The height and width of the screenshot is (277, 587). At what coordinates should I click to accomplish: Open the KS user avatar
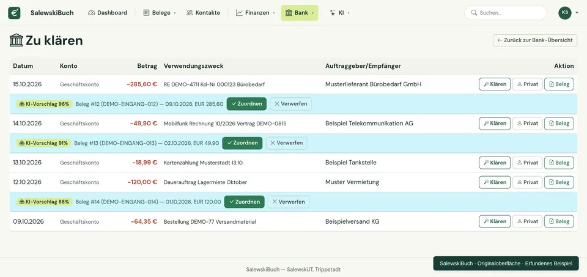(565, 13)
